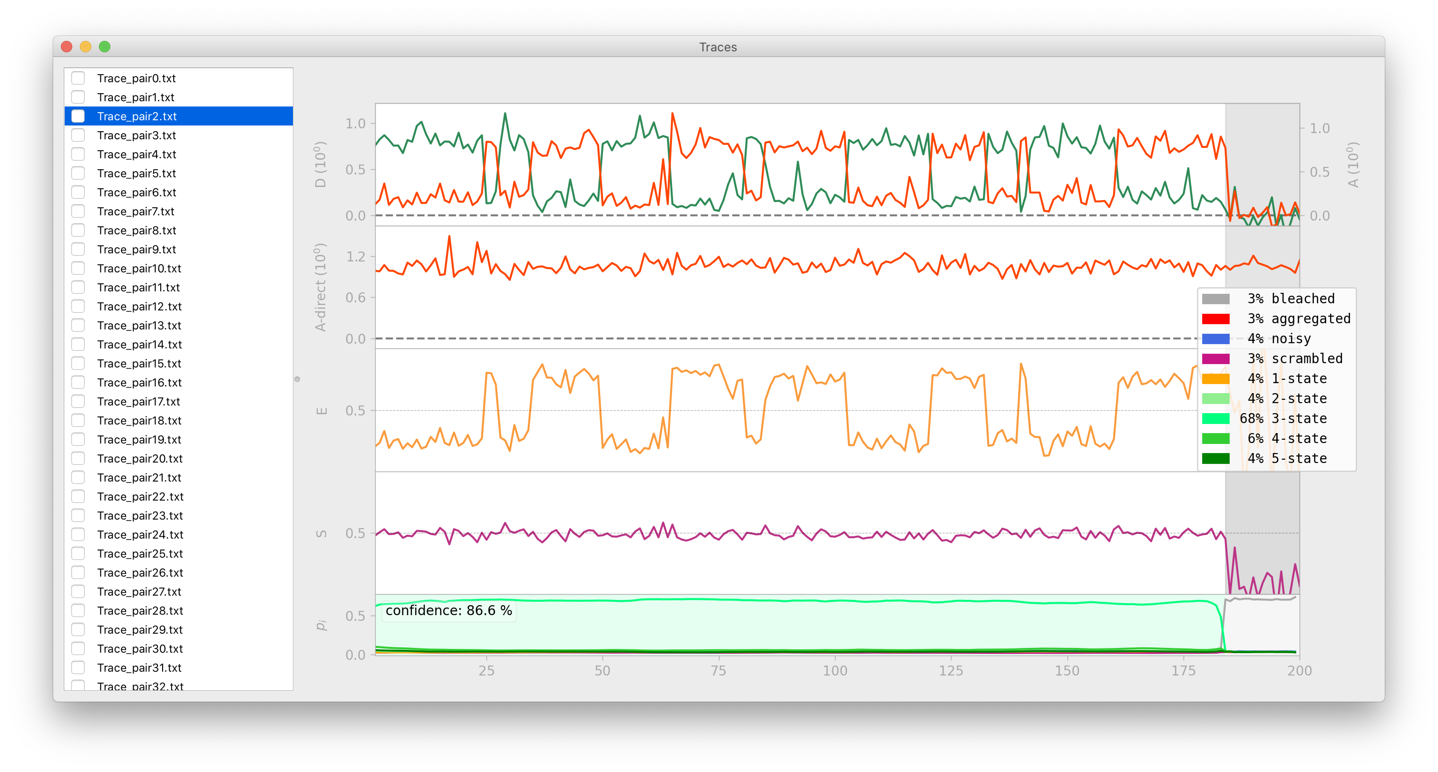The width and height of the screenshot is (1438, 772).
Task: Click the magenta scrambled legend swatch
Action: coord(1215,358)
